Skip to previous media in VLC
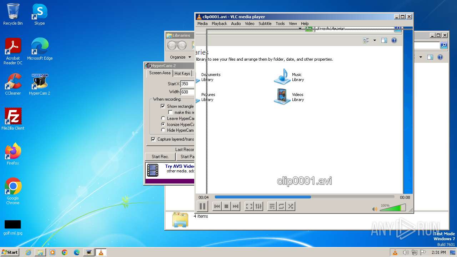Viewport: 457px width, 257px height. coord(217,206)
